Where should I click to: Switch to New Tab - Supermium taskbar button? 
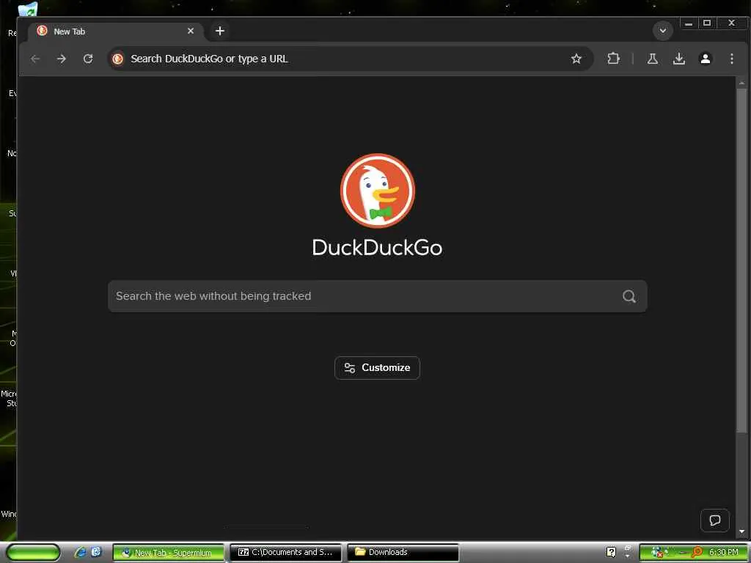pos(168,553)
